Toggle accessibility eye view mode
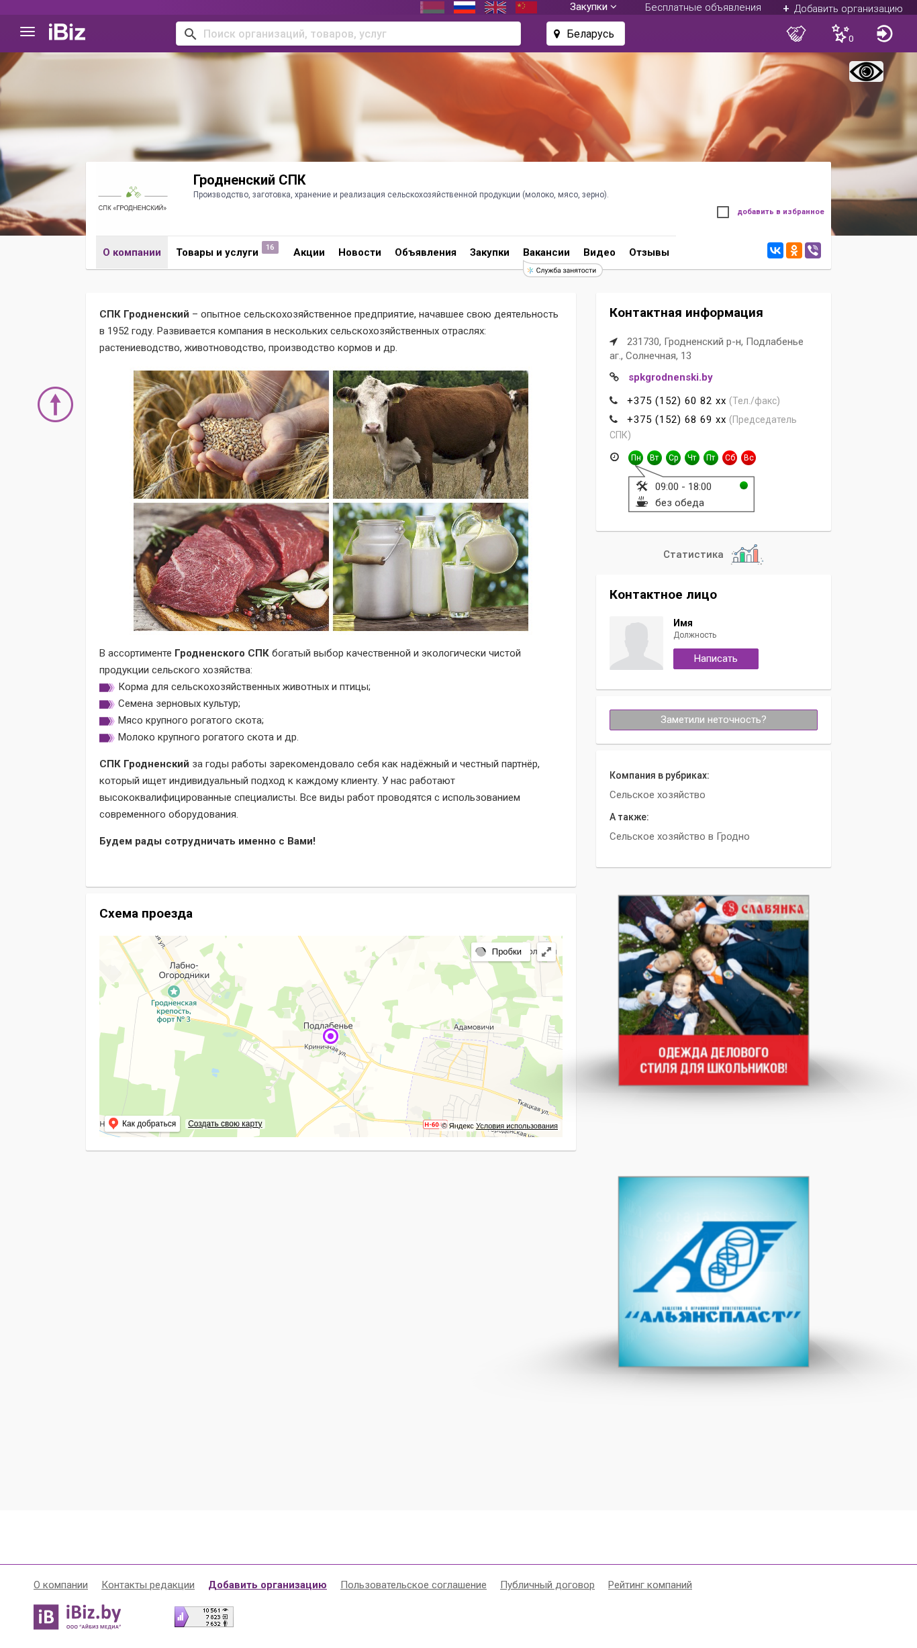The image size is (917, 1648). (x=866, y=71)
